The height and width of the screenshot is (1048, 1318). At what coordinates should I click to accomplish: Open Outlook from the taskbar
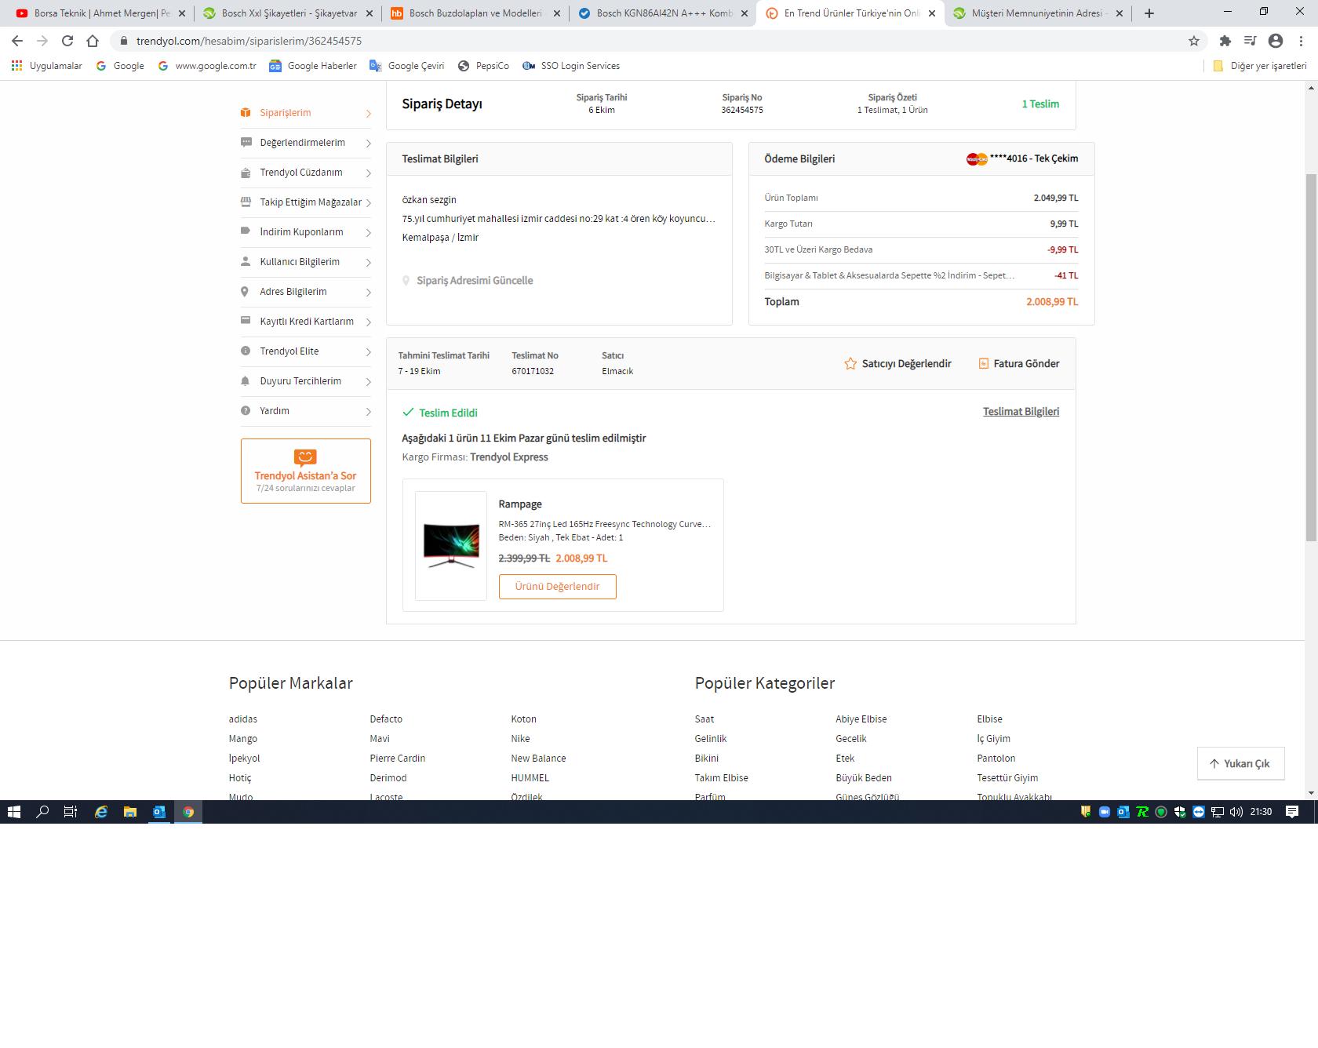(159, 812)
